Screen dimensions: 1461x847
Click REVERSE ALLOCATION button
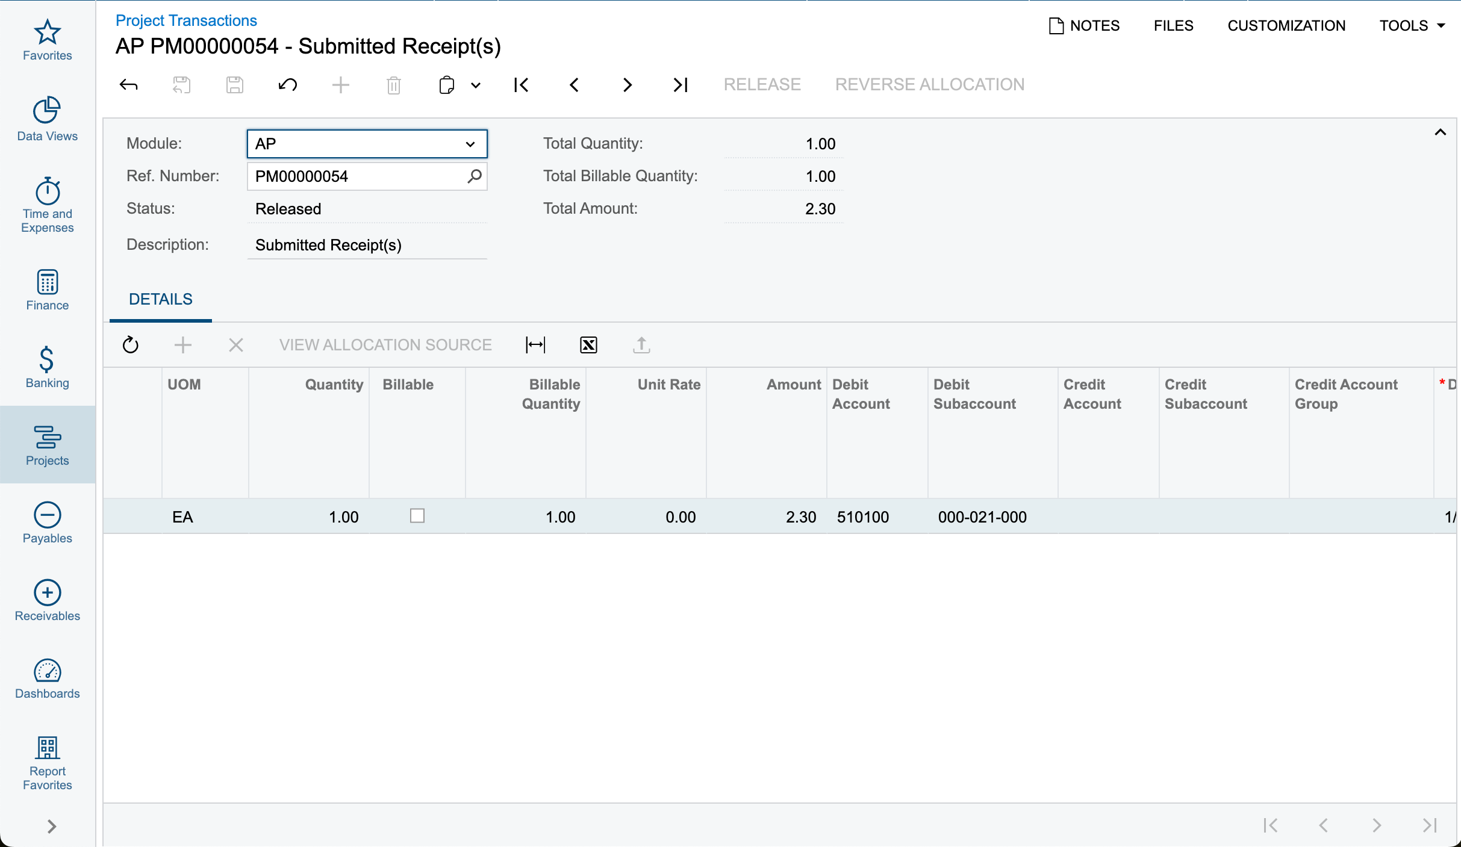pyautogui.click(x=930, y=84)
